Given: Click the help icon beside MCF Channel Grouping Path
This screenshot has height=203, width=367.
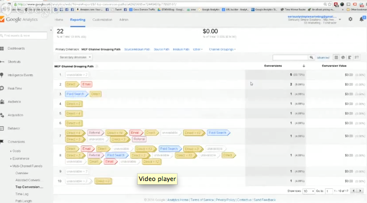Looking at the screenshot, I should (96, 67).
